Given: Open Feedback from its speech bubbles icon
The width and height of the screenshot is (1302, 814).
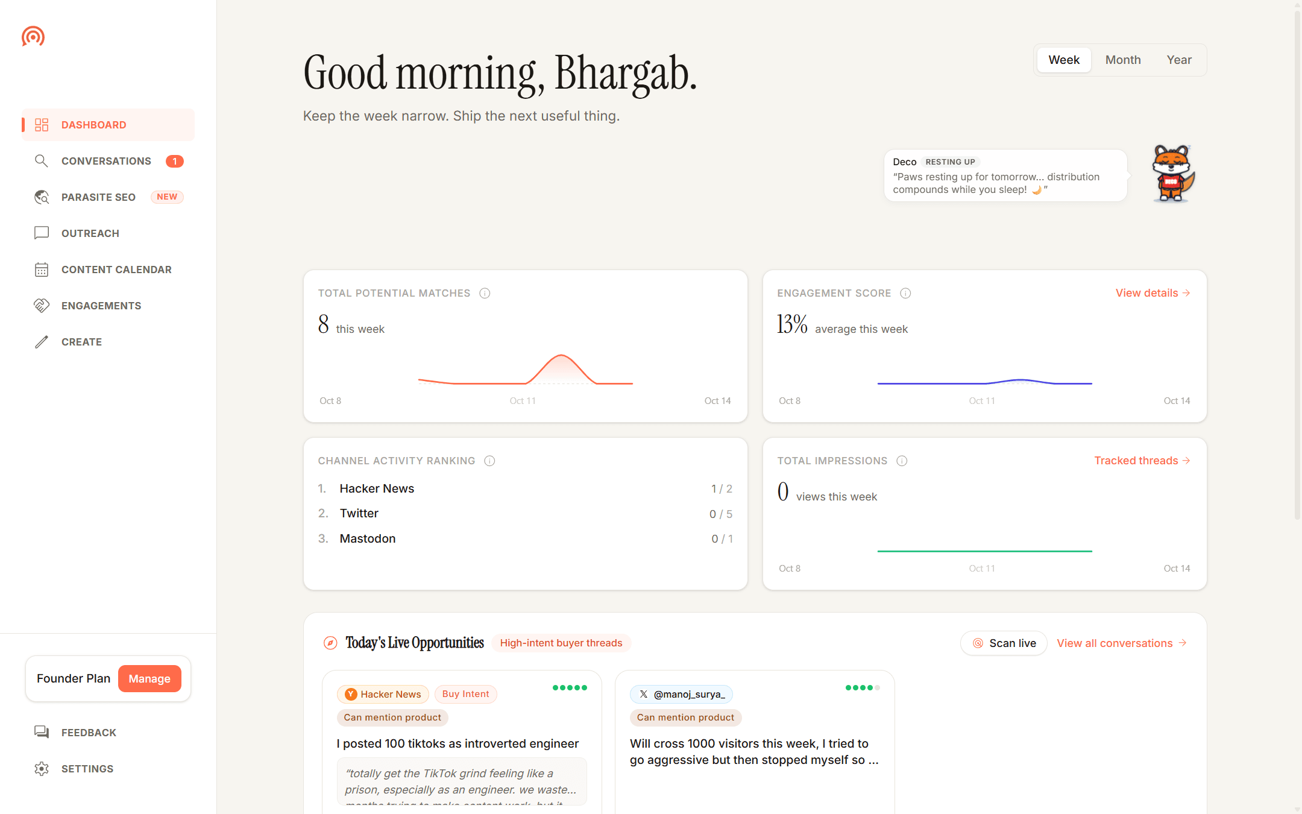Looking at the screenshot, I should pos(42,733).
